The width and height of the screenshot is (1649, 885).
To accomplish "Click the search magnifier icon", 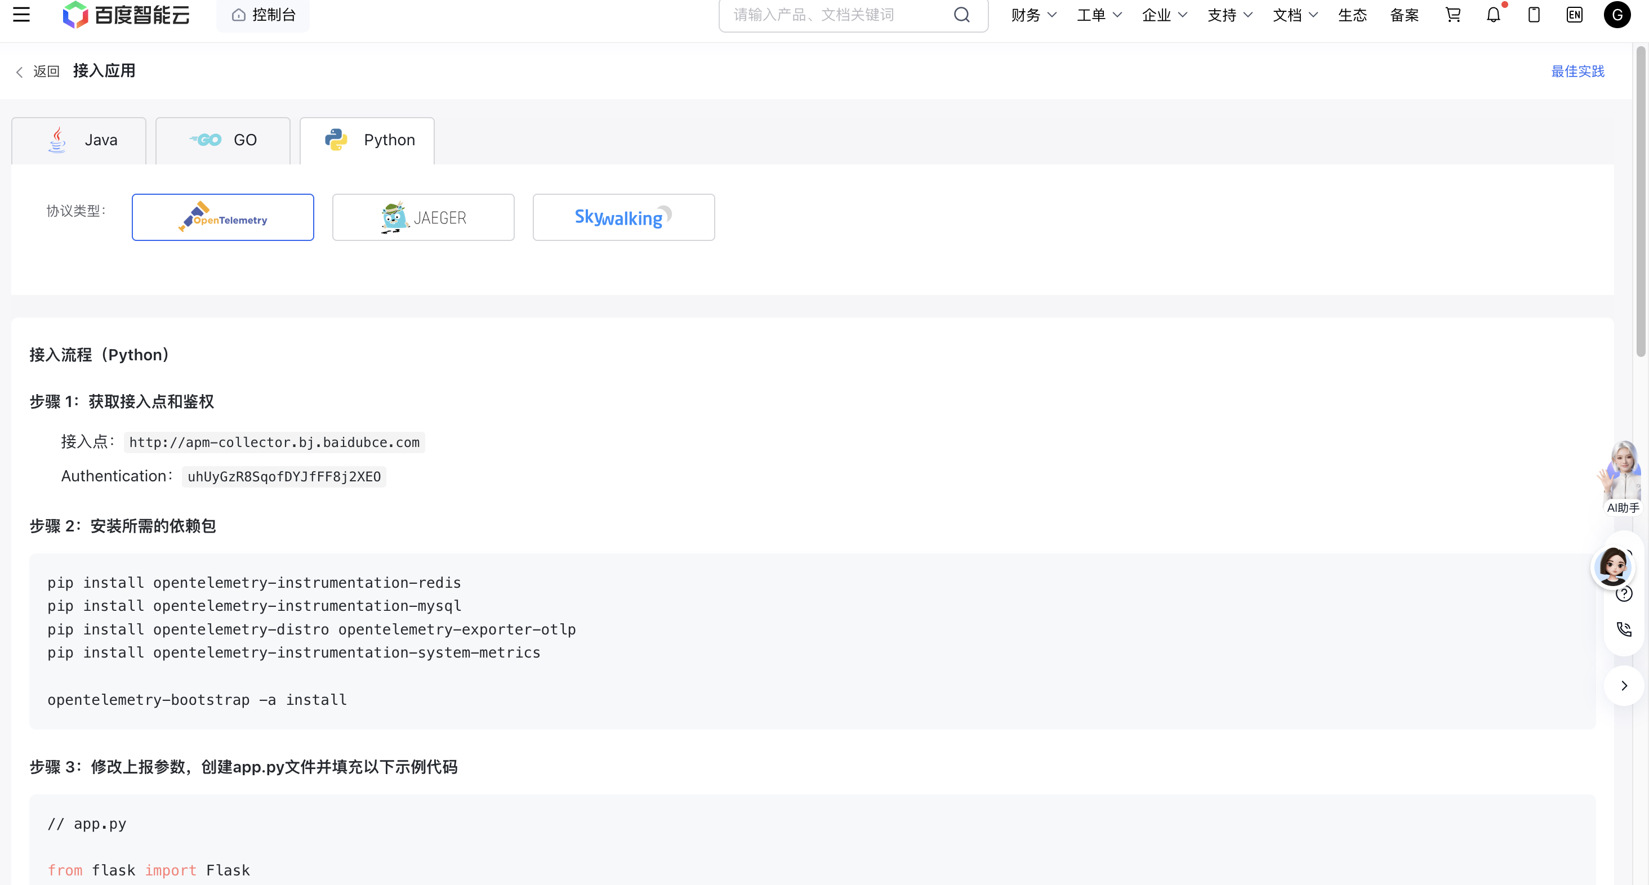I will coord(961,15).
